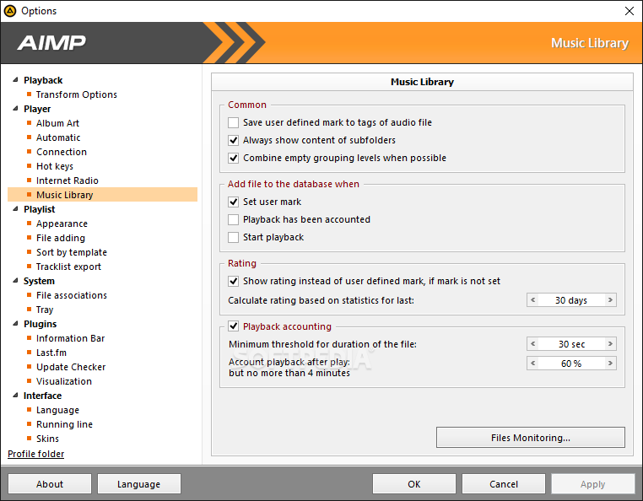Select the Interface category heading

43,396
